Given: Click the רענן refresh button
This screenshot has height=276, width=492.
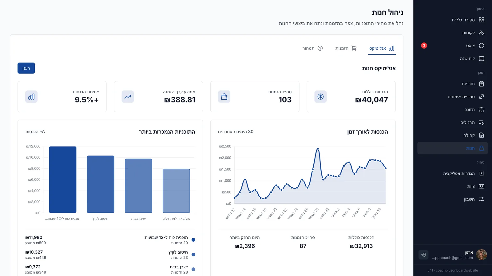Looking at the screenshot, I should tap(26, 68).
